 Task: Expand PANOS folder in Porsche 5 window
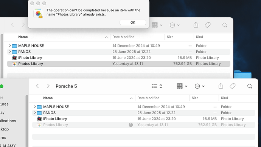[35, 113]
